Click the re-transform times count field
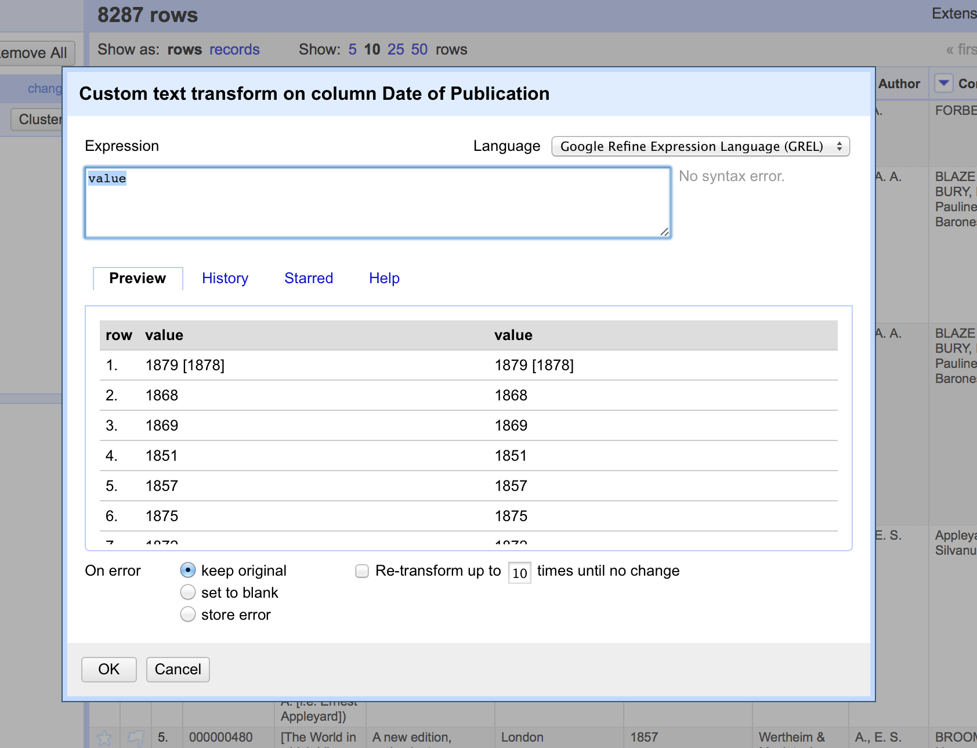This screenshot has height=748, width=977. click(519, 573)
